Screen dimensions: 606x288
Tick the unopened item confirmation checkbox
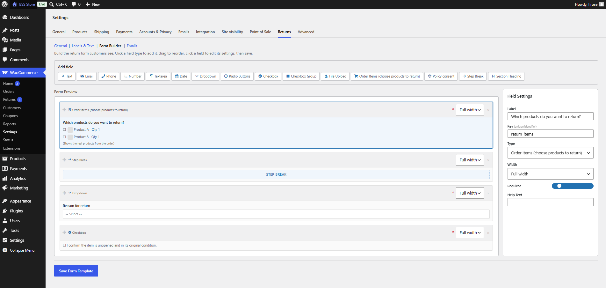tap(64, 245)
